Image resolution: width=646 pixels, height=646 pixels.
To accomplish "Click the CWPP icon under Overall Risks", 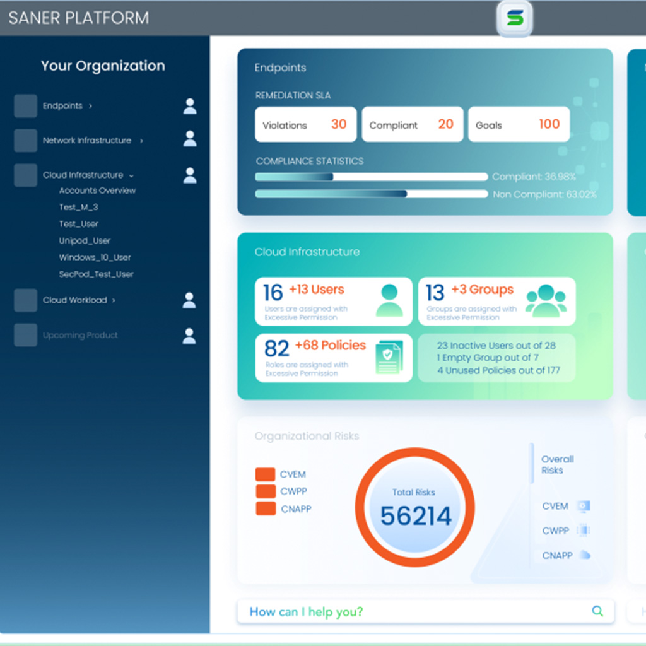I will 583,531.
